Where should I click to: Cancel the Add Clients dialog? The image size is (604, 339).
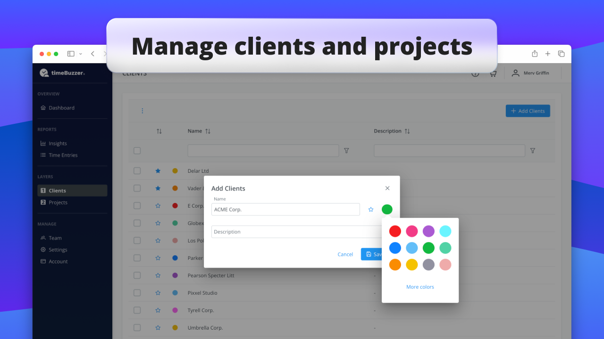click(345, 254)
